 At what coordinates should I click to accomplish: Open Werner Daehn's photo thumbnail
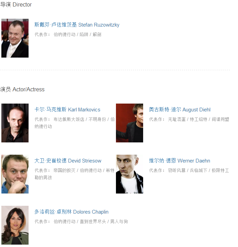point(130,174)
